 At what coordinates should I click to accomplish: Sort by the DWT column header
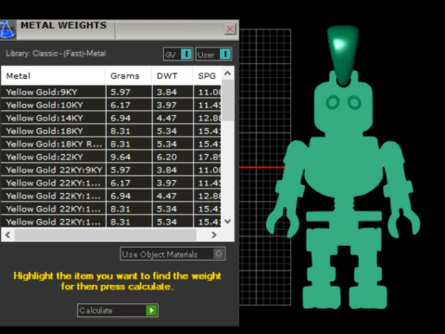pyautogui.click(x=172, y=76)
